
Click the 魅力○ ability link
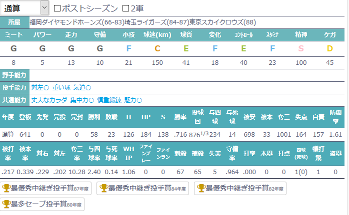(133, 100)
